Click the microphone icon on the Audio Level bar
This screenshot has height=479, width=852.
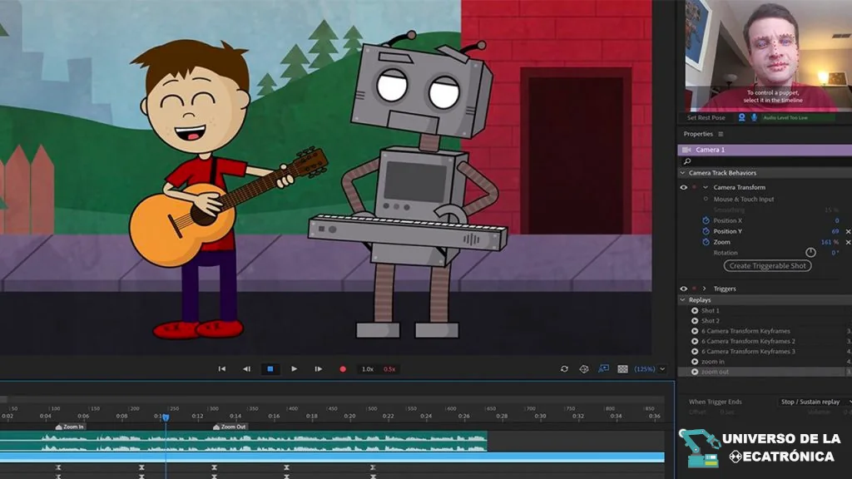754,118
